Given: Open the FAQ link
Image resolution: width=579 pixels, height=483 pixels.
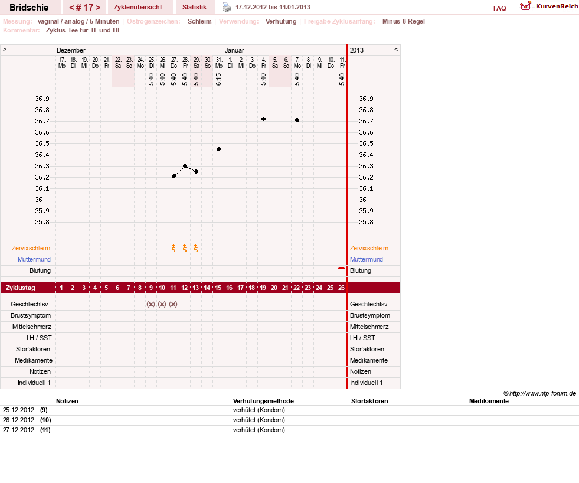Looking at the screenshot, I should tap(499, 8).
